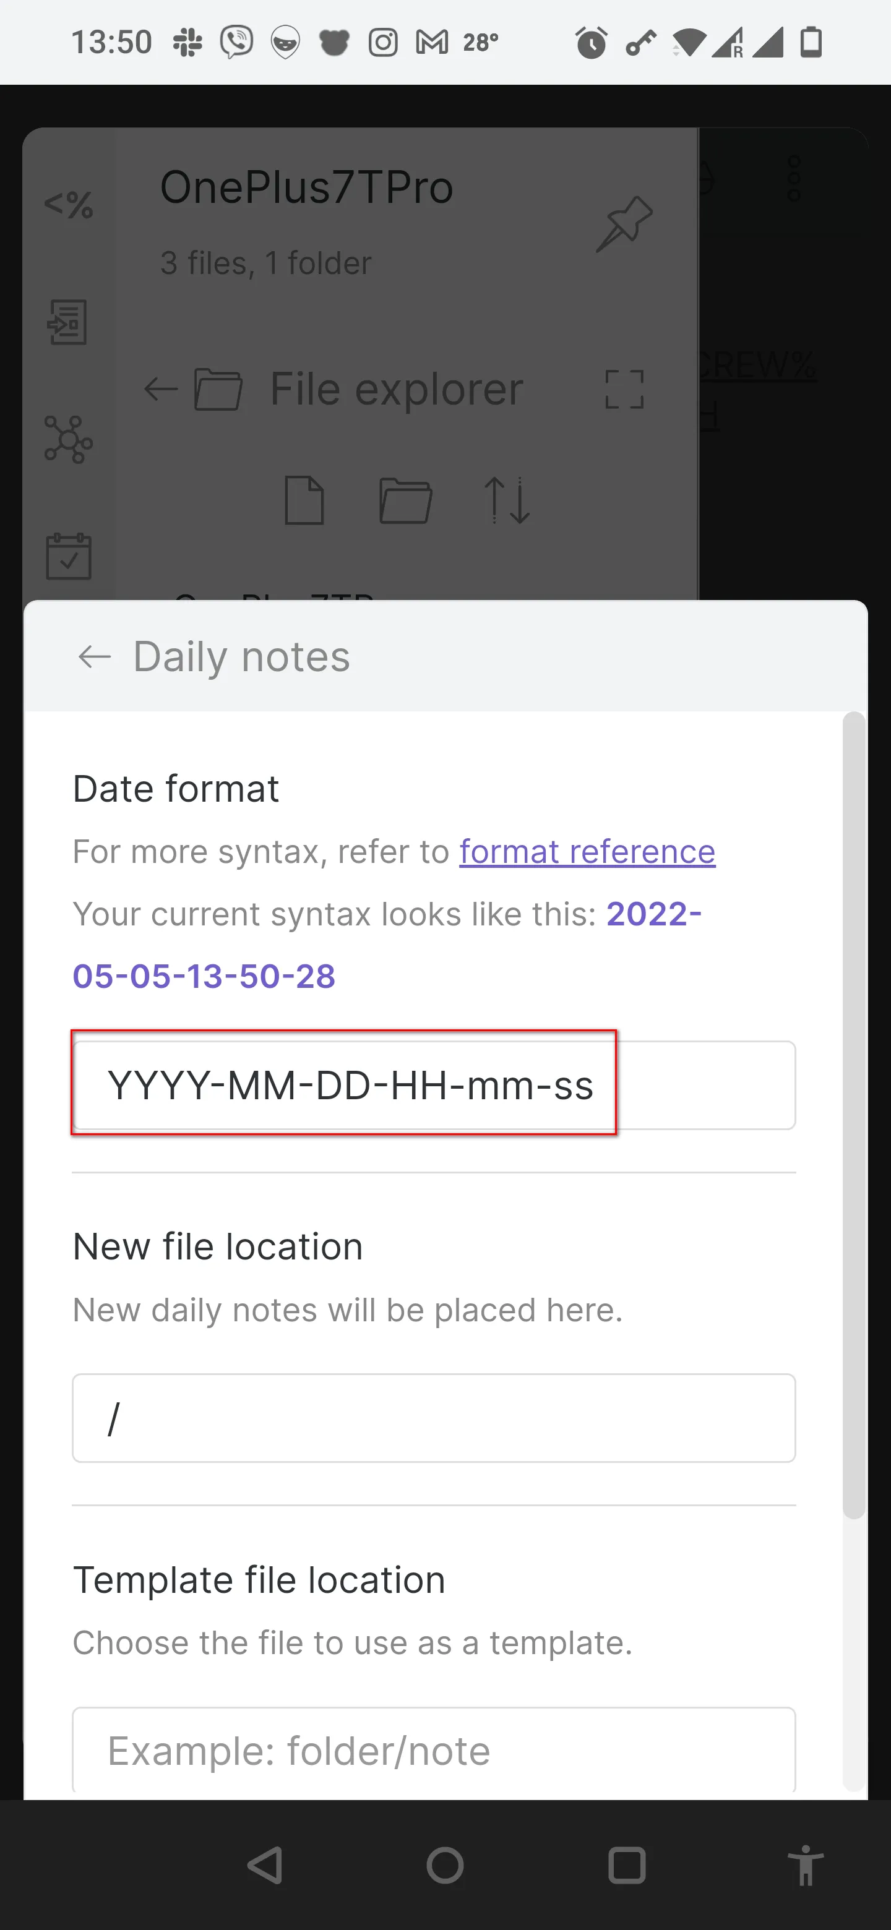Tap the quick switcher file icon in sidebar
The image size is (891, 1930).
(68, 322)
